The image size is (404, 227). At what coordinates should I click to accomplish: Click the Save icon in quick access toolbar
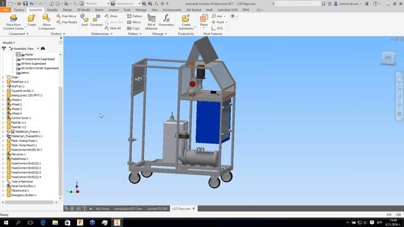point(25,4)
